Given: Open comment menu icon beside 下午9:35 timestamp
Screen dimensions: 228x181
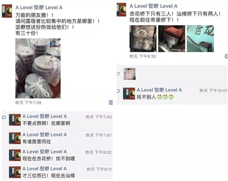Looking at the screenshot, I should click(226, 56).
